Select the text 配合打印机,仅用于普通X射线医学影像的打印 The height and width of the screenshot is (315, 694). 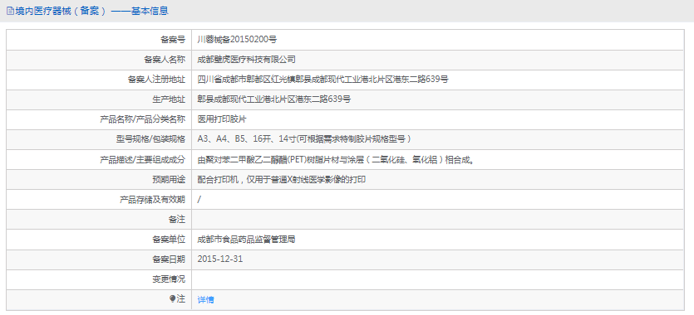coord(282,179)
